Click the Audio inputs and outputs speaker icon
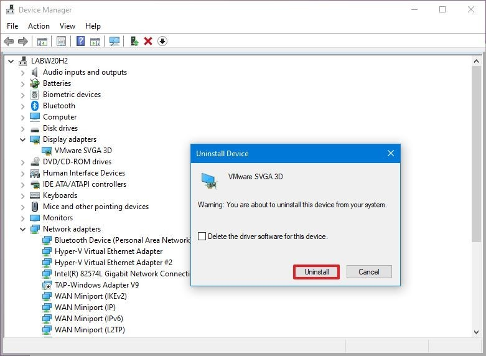 point(34,72)
